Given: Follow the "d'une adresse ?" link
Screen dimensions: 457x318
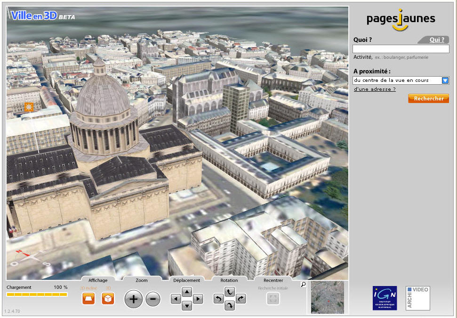Looking at the screenshot, I should click(375, 89).
